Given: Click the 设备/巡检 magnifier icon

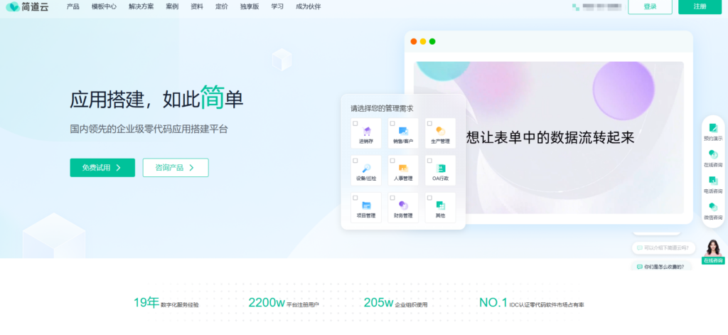Looking at the screenshot, I should (x=366, y=169).
